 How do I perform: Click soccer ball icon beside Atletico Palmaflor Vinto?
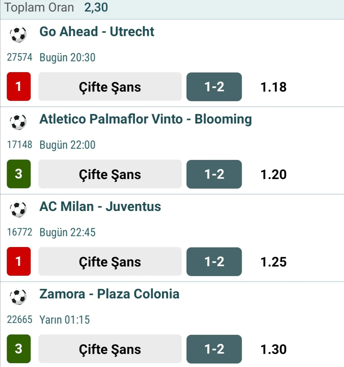18,122
